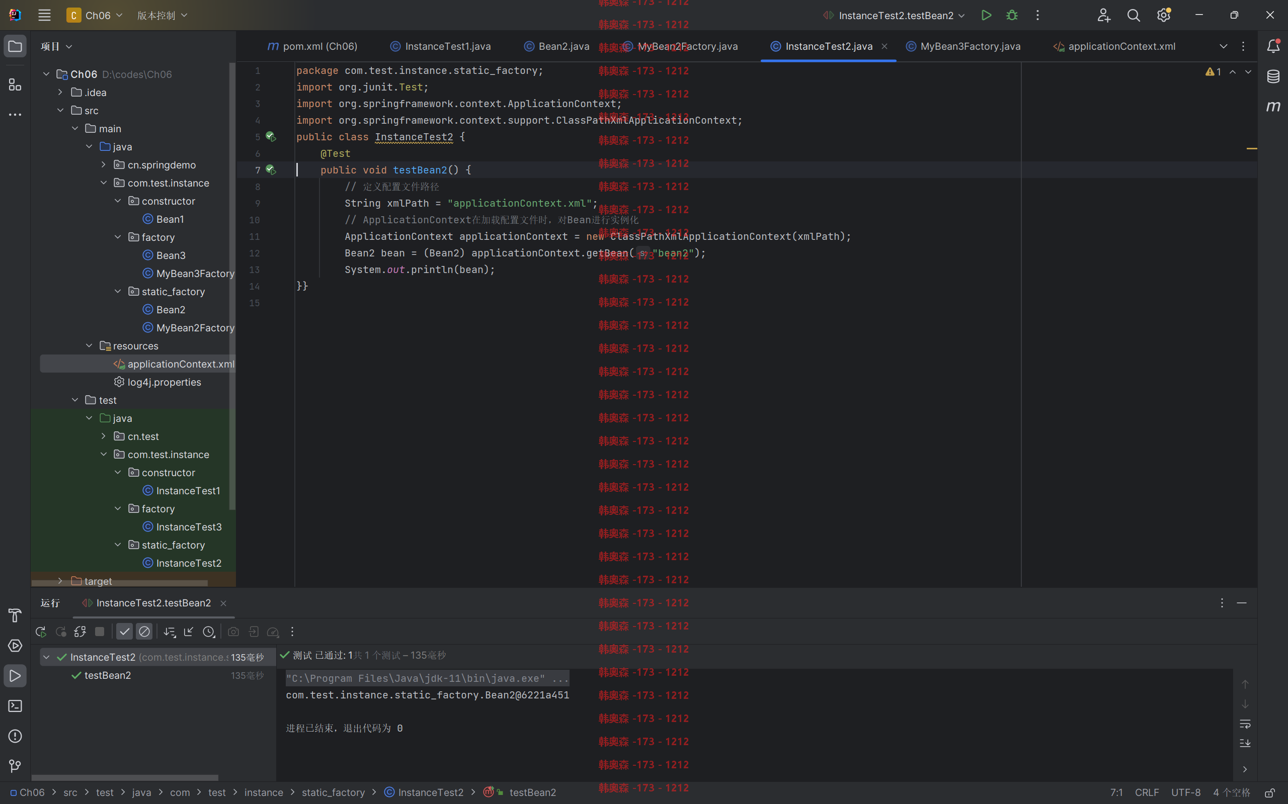The image size is (1288, 804).
Task: Switch to InstanceTest1.java tab
Action: coord(440,46)
